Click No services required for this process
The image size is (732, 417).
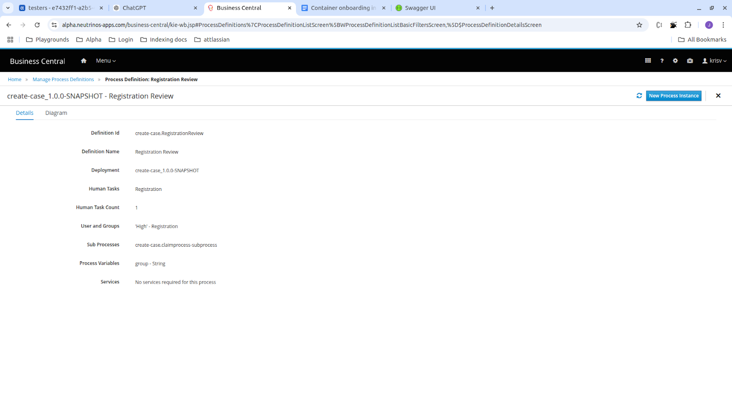pyautogui.click(x=175, y=282)
